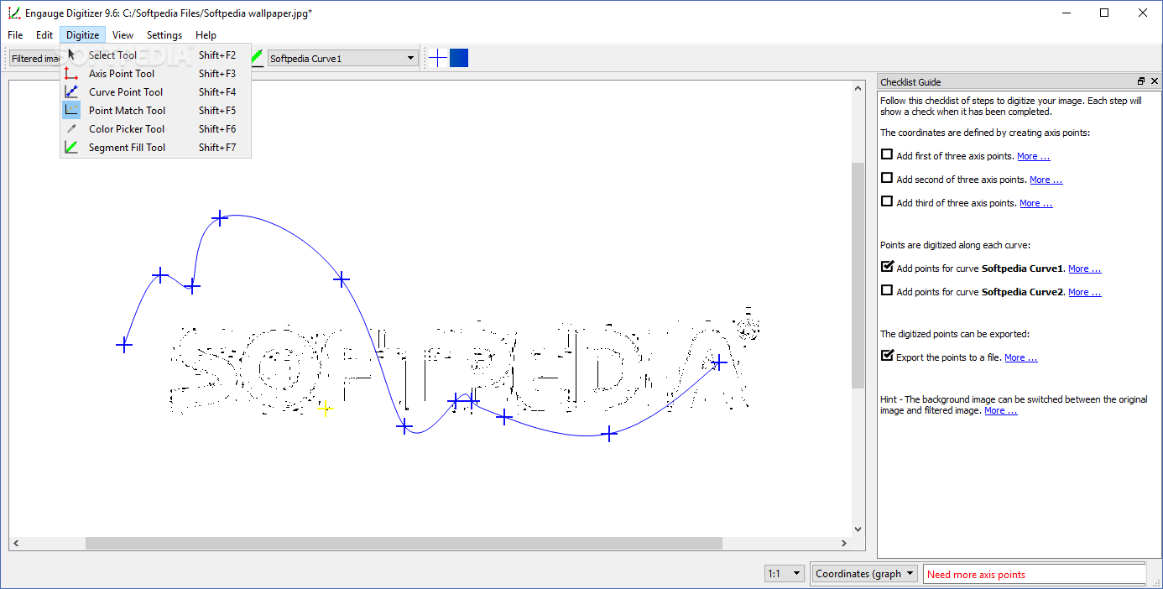The image size is (1163, 589).
Task: Choose Select Tool from Digitize menu
Action: (x=155, y=55)
